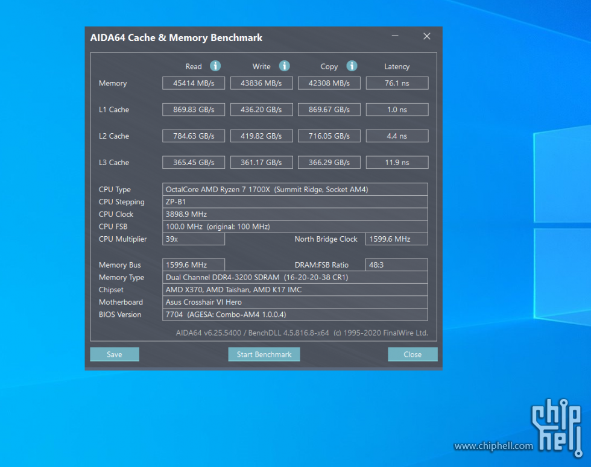Click the CPU Type field showing Ryzen 7 1700X
Viewport: 591px width, 467px height.
coord(295,189)
